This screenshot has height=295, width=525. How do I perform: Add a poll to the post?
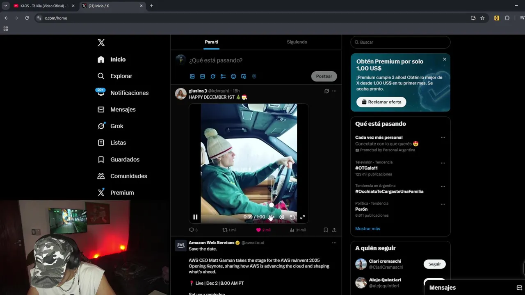pyautogui.click(x=223, y=76)
